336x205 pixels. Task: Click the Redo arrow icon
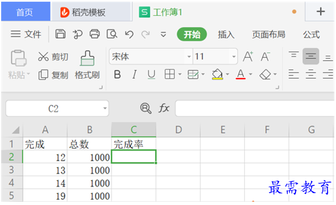pyautogui.click(x=146, y=34)
